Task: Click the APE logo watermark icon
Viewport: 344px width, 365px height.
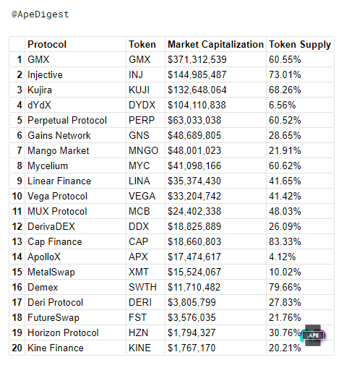Action: tap(313, 335)
